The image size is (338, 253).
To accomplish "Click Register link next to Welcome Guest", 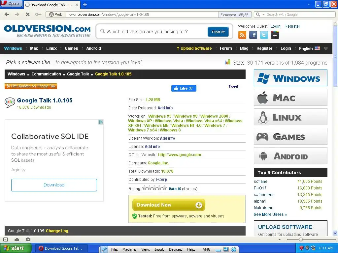I will (x=292, y=26).
